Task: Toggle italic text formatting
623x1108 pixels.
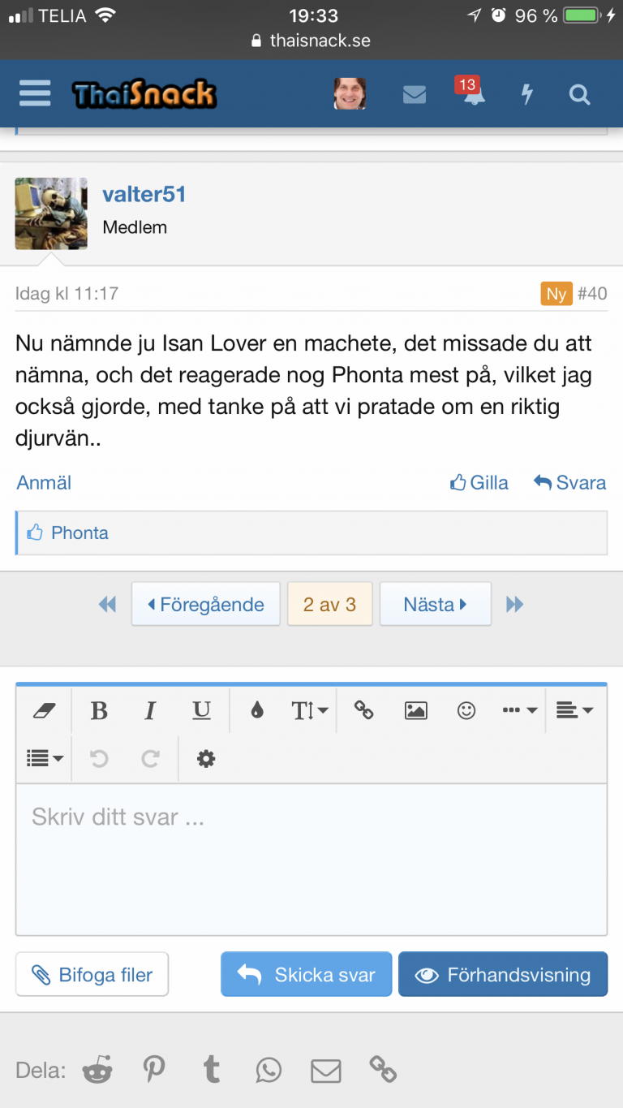Action: (x=150, y=711)
